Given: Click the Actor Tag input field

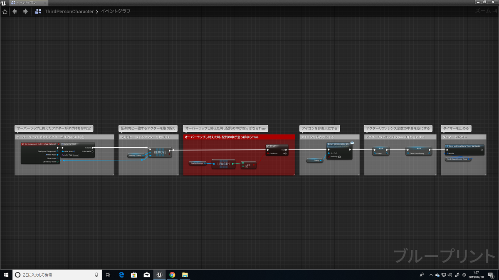Looking at the screenshot, I should click(76, 155).
